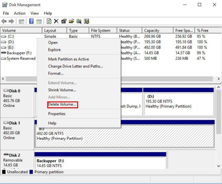The width and height of the screenshot is (222, 184).
Task: Open the Help menu in the menu bar
Action: coord(48,13)
